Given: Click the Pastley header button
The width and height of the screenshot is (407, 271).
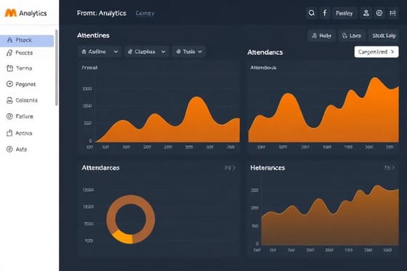Looking at the screenshot, I should click(344, 13).
